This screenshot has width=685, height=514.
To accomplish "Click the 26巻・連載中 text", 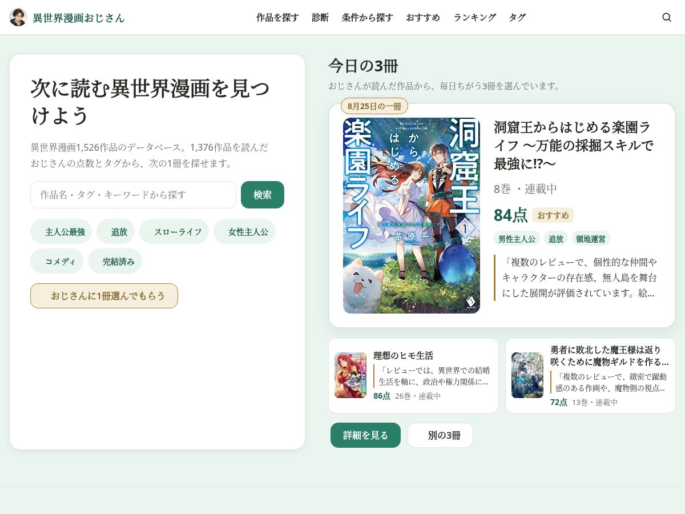I will pos(418,396).
